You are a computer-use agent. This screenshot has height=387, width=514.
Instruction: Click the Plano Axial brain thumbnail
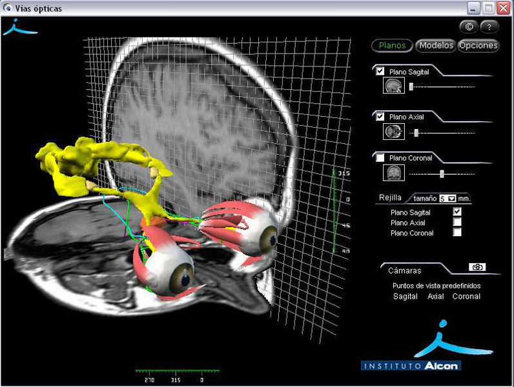(x=394, y=132)
